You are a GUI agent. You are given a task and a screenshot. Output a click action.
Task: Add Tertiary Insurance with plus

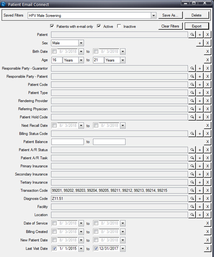pos(199,182)
